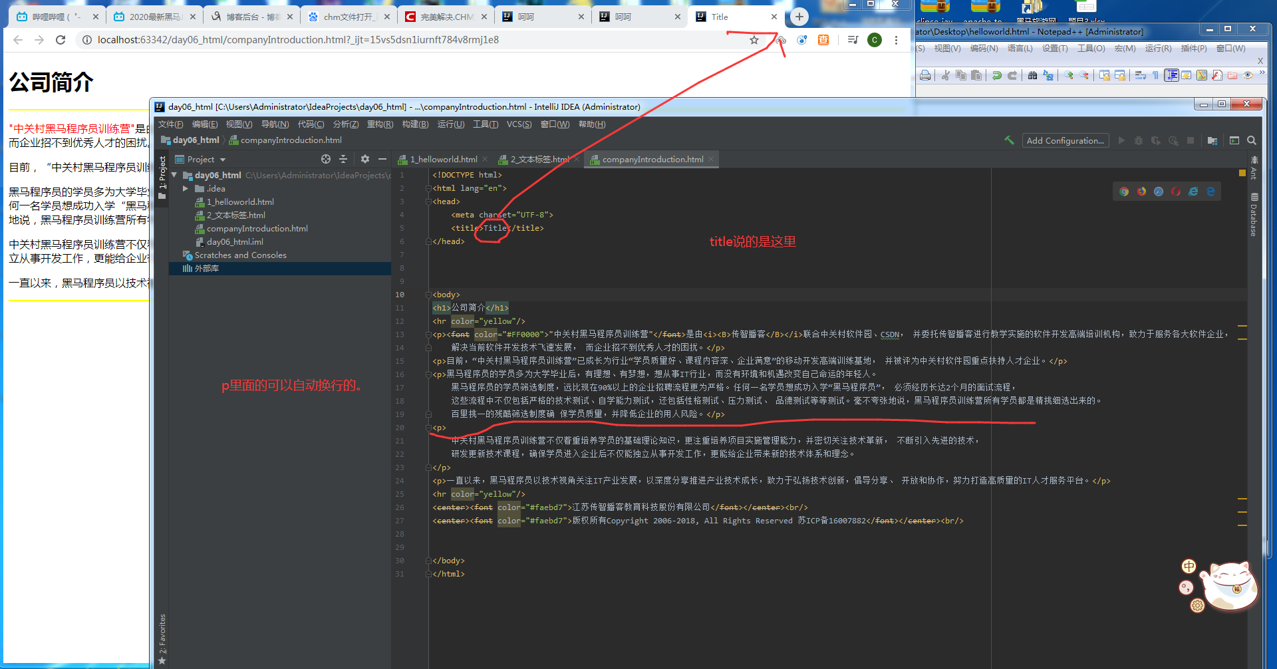Fold the <body> block on line 10
Image resolution: width=1277 pixels, height=669 pixels.
click(428, 295)
